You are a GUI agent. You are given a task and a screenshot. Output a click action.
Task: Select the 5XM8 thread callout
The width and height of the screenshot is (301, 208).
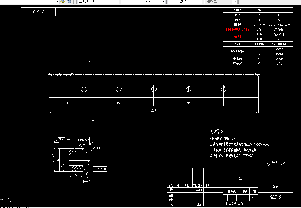click(x=87, y=175)
